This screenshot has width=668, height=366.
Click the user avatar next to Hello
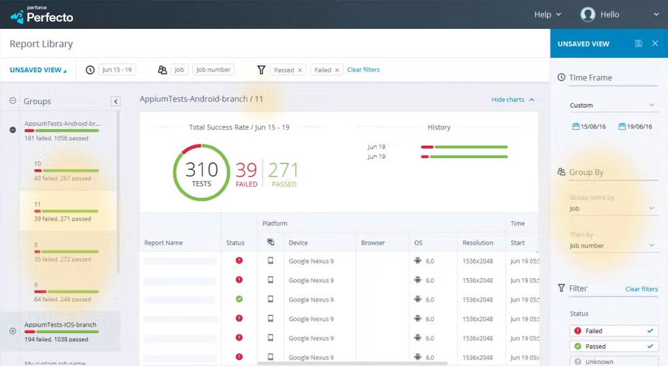[587, 14]
